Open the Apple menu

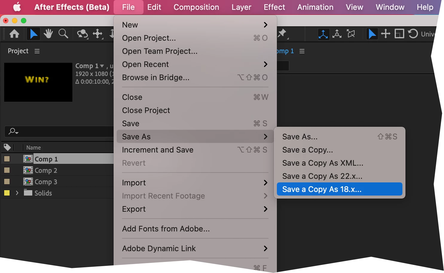(x=17, y=7)
